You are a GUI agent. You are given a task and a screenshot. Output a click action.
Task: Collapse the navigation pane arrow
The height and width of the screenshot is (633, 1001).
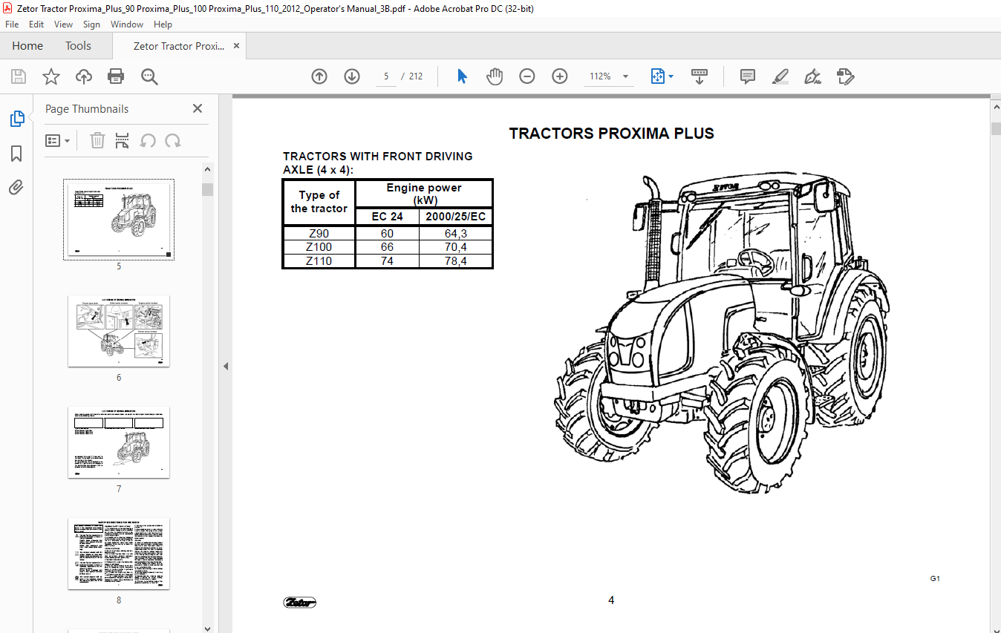tap(226, 366)
